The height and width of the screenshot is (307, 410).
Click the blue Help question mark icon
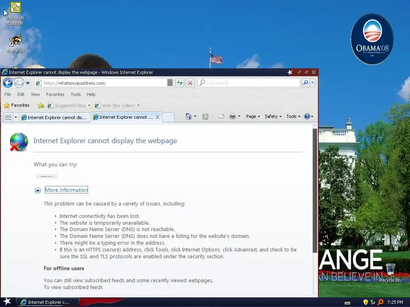pyautogui.click(x=307, y=116)
